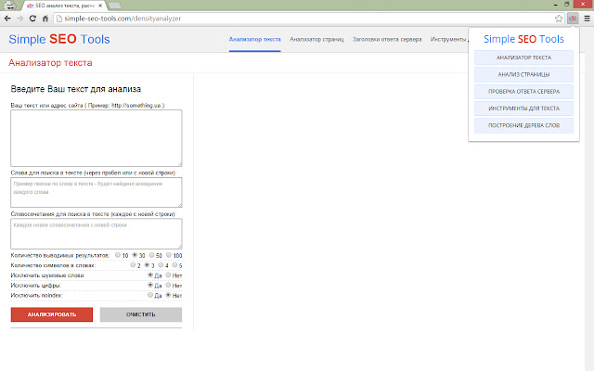
Task: Open Анализатор страниц navigation tab
Action: coord(316,39)
